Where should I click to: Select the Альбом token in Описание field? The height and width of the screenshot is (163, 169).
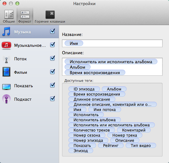click(77, 67)
